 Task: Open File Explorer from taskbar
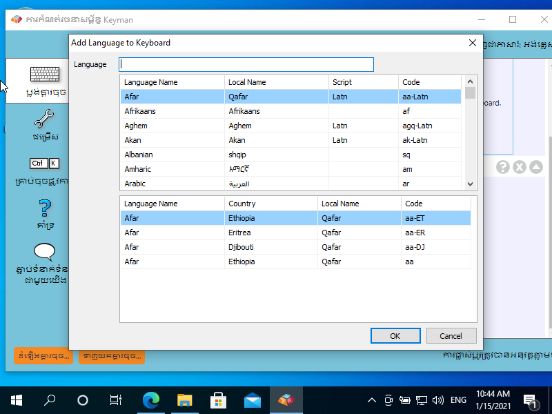(x=184, y=400)
